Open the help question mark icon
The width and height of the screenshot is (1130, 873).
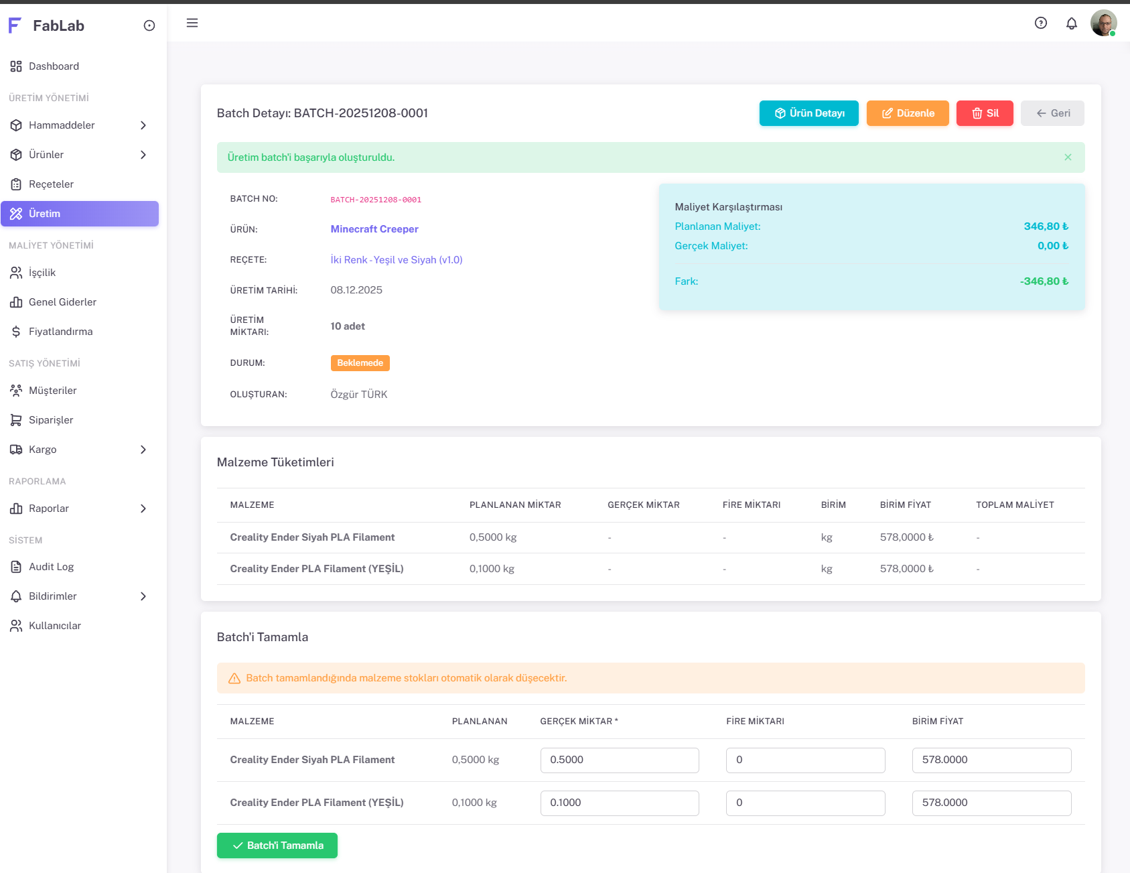click(x=1041, y=23)
